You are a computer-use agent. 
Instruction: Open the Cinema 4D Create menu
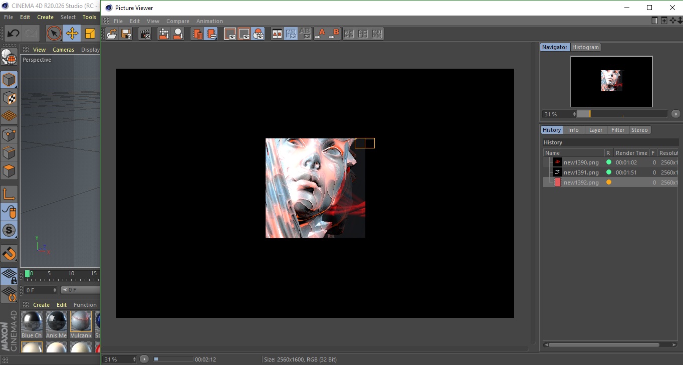point(45,17)
